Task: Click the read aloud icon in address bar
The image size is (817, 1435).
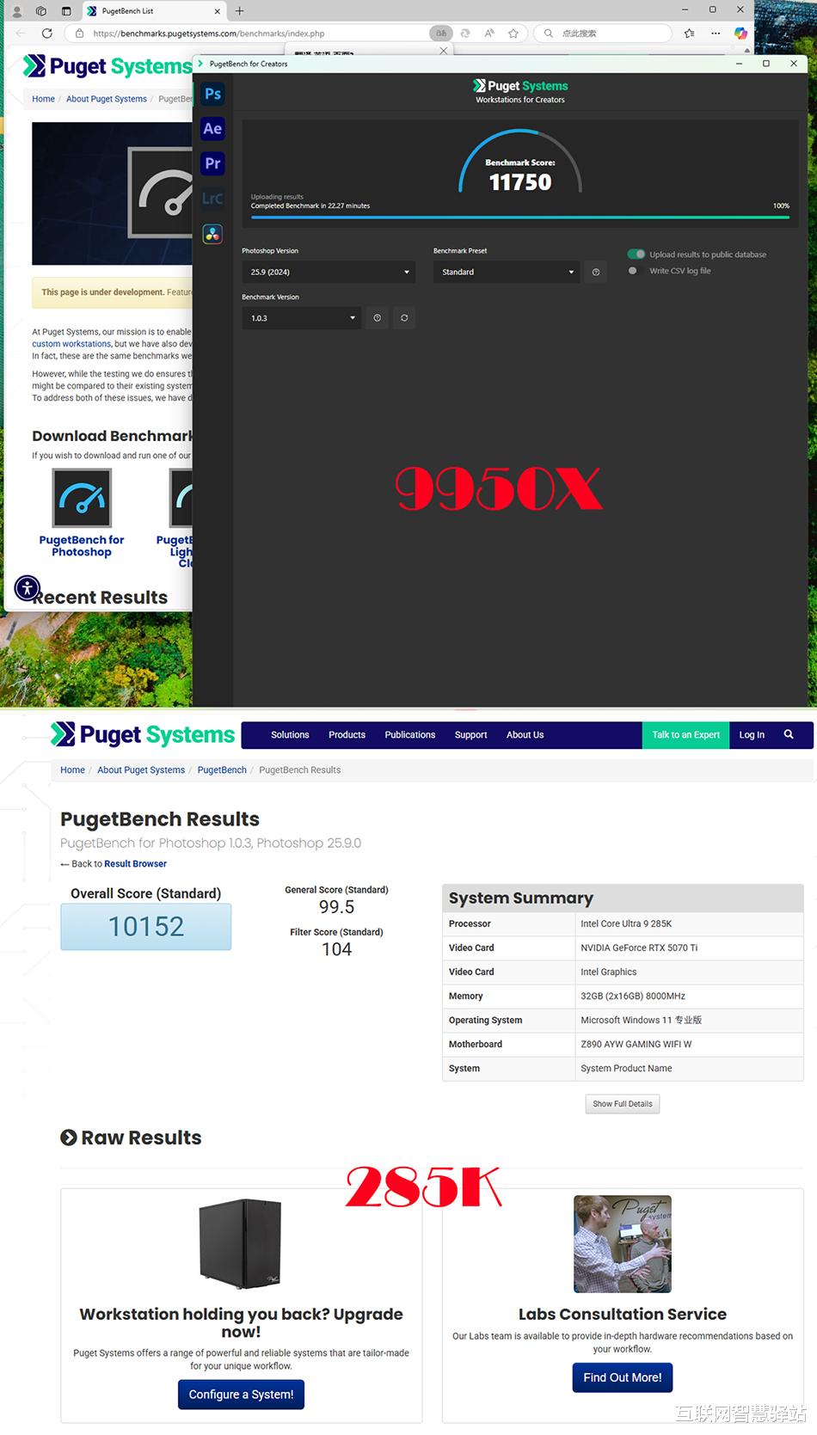Action: (x=489, y=34)
